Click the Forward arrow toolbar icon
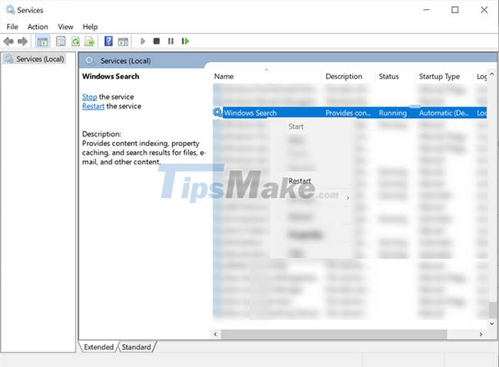499x367 pixels. tap(22, 41)
